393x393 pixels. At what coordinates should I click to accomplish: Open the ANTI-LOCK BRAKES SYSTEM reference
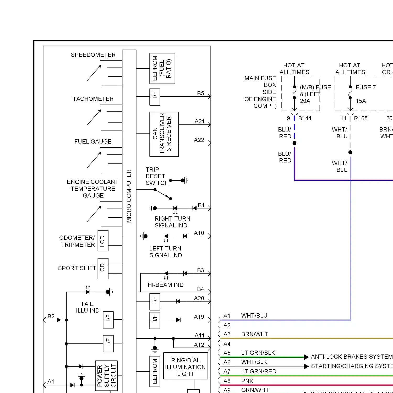click(x=352, y=357)
